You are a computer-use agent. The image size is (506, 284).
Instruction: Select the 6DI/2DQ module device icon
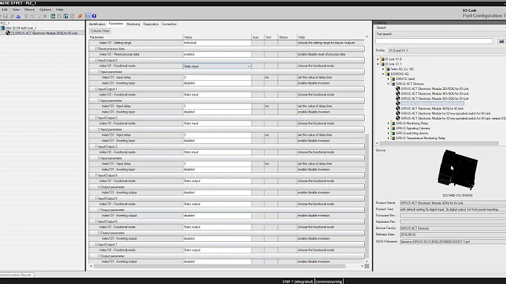point(398,98)
